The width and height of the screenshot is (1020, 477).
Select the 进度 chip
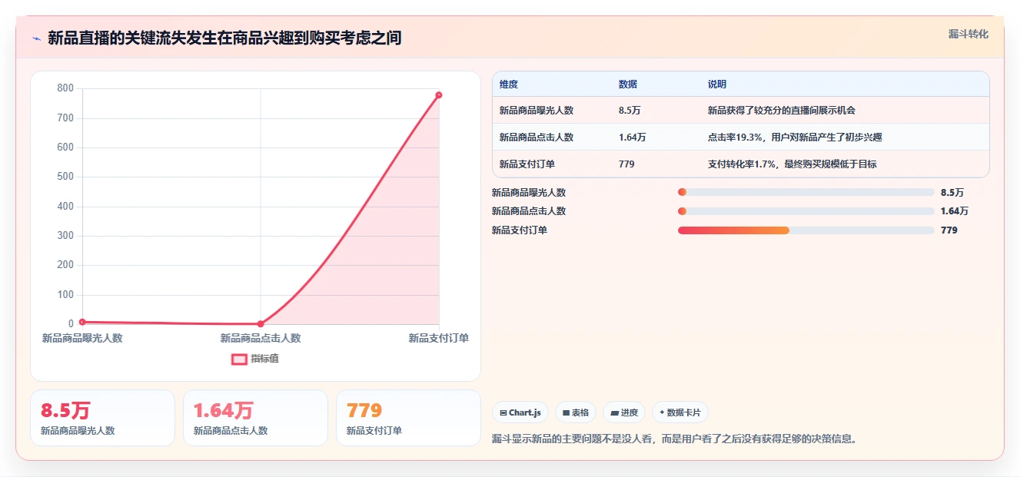pos(624,412)
